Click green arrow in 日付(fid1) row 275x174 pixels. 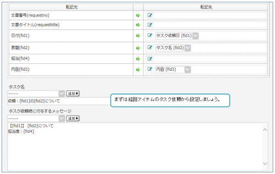(138, 36)
